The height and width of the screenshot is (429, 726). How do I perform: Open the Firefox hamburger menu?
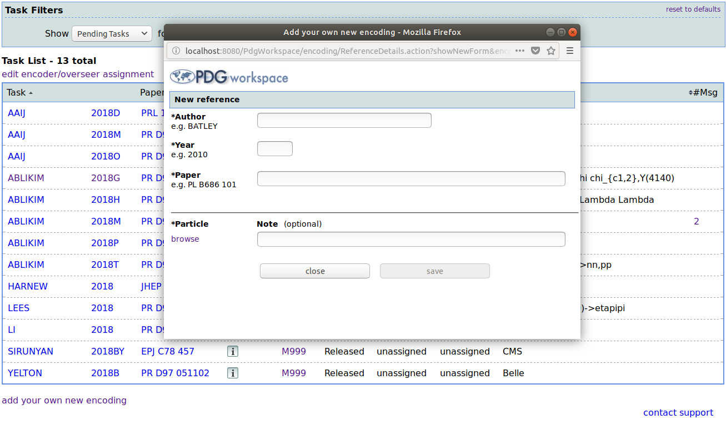point(570,51)
